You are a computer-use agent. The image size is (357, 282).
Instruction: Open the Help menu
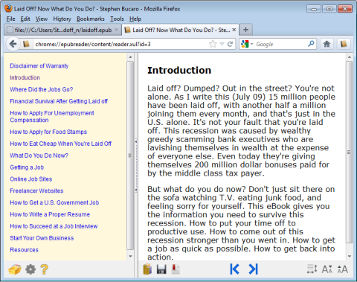pos(135,19)
